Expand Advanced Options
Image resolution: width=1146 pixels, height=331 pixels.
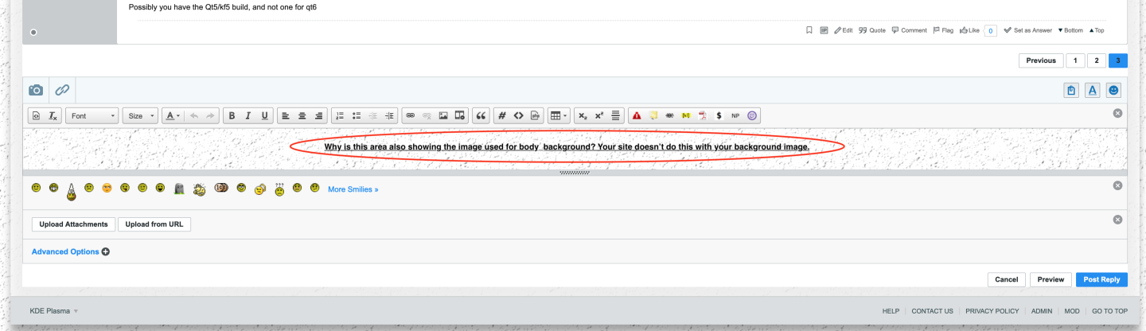[x=70, y=251]
